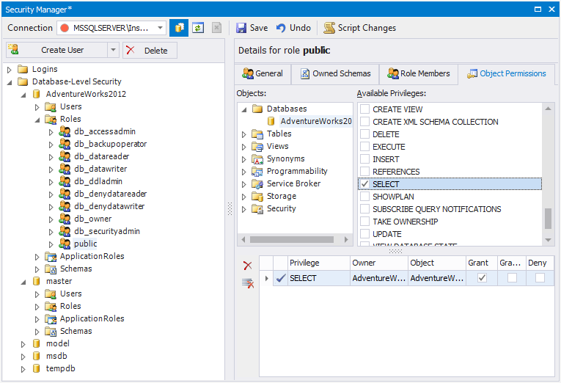The height and width of the screenshot is (383, 561).
Task: Click the greyed-out cancel toolbar icon
Action: coord(216,28)
